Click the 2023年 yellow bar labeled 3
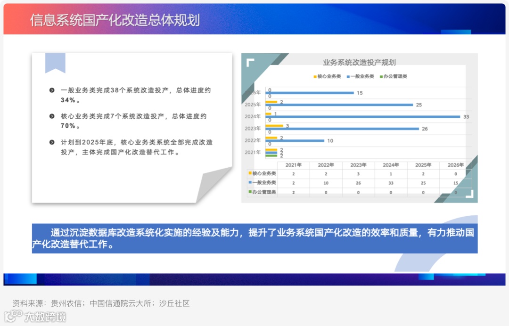This screenshot has height=326, width=509. click(274, 125)
